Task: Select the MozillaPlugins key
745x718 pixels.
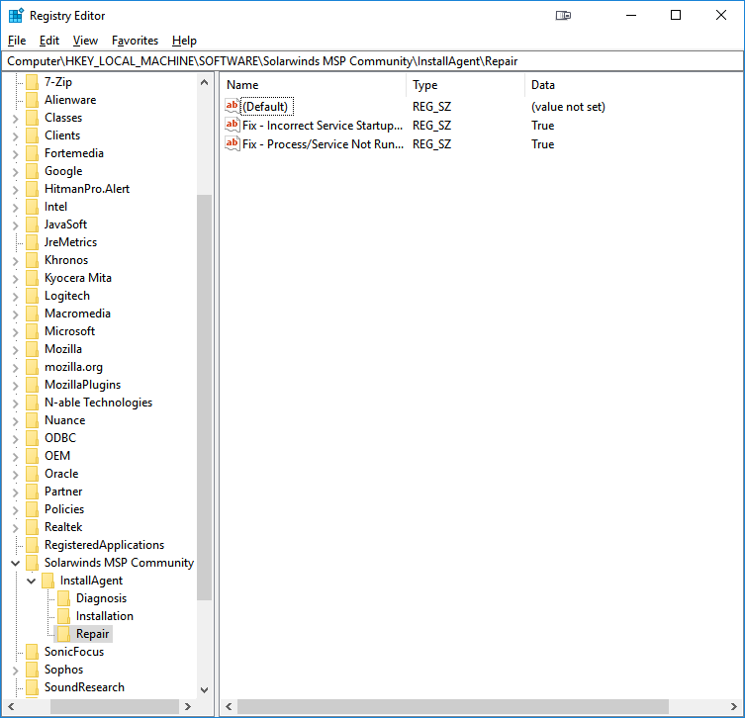Action: pos(83,385)
